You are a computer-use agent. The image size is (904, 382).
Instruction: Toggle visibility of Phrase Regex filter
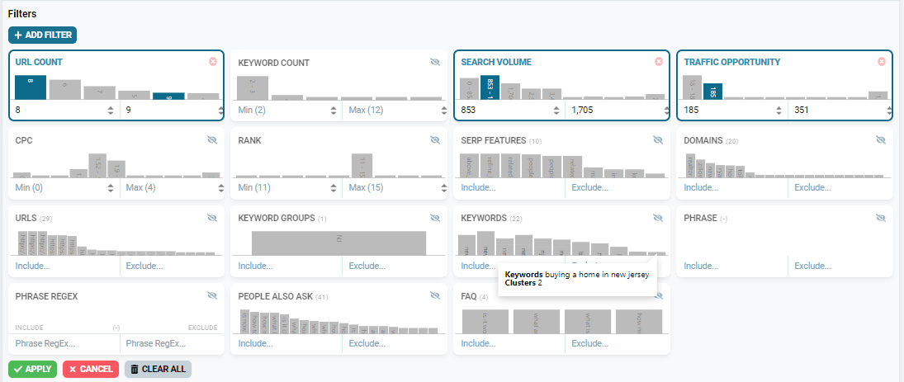212,295
